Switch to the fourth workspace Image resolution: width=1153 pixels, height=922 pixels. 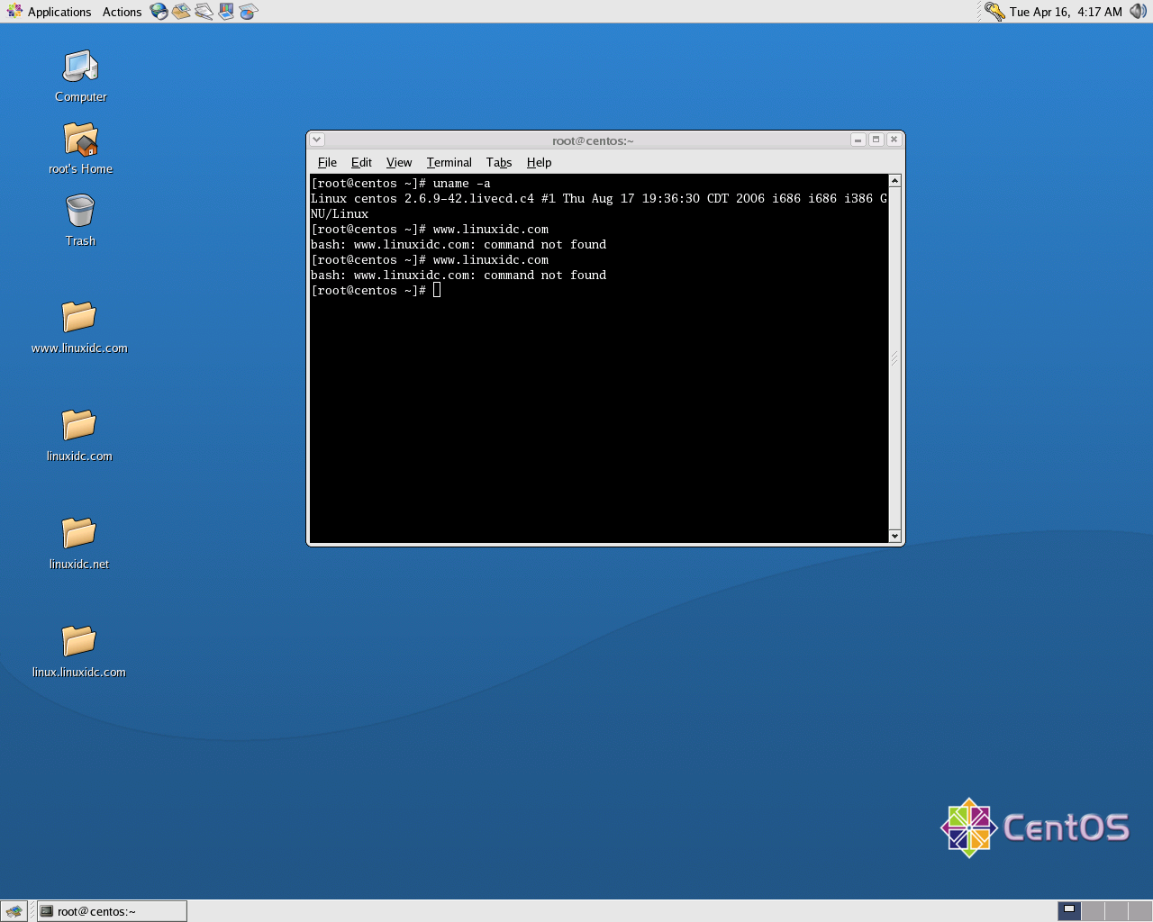click(x=1139, y=911)
